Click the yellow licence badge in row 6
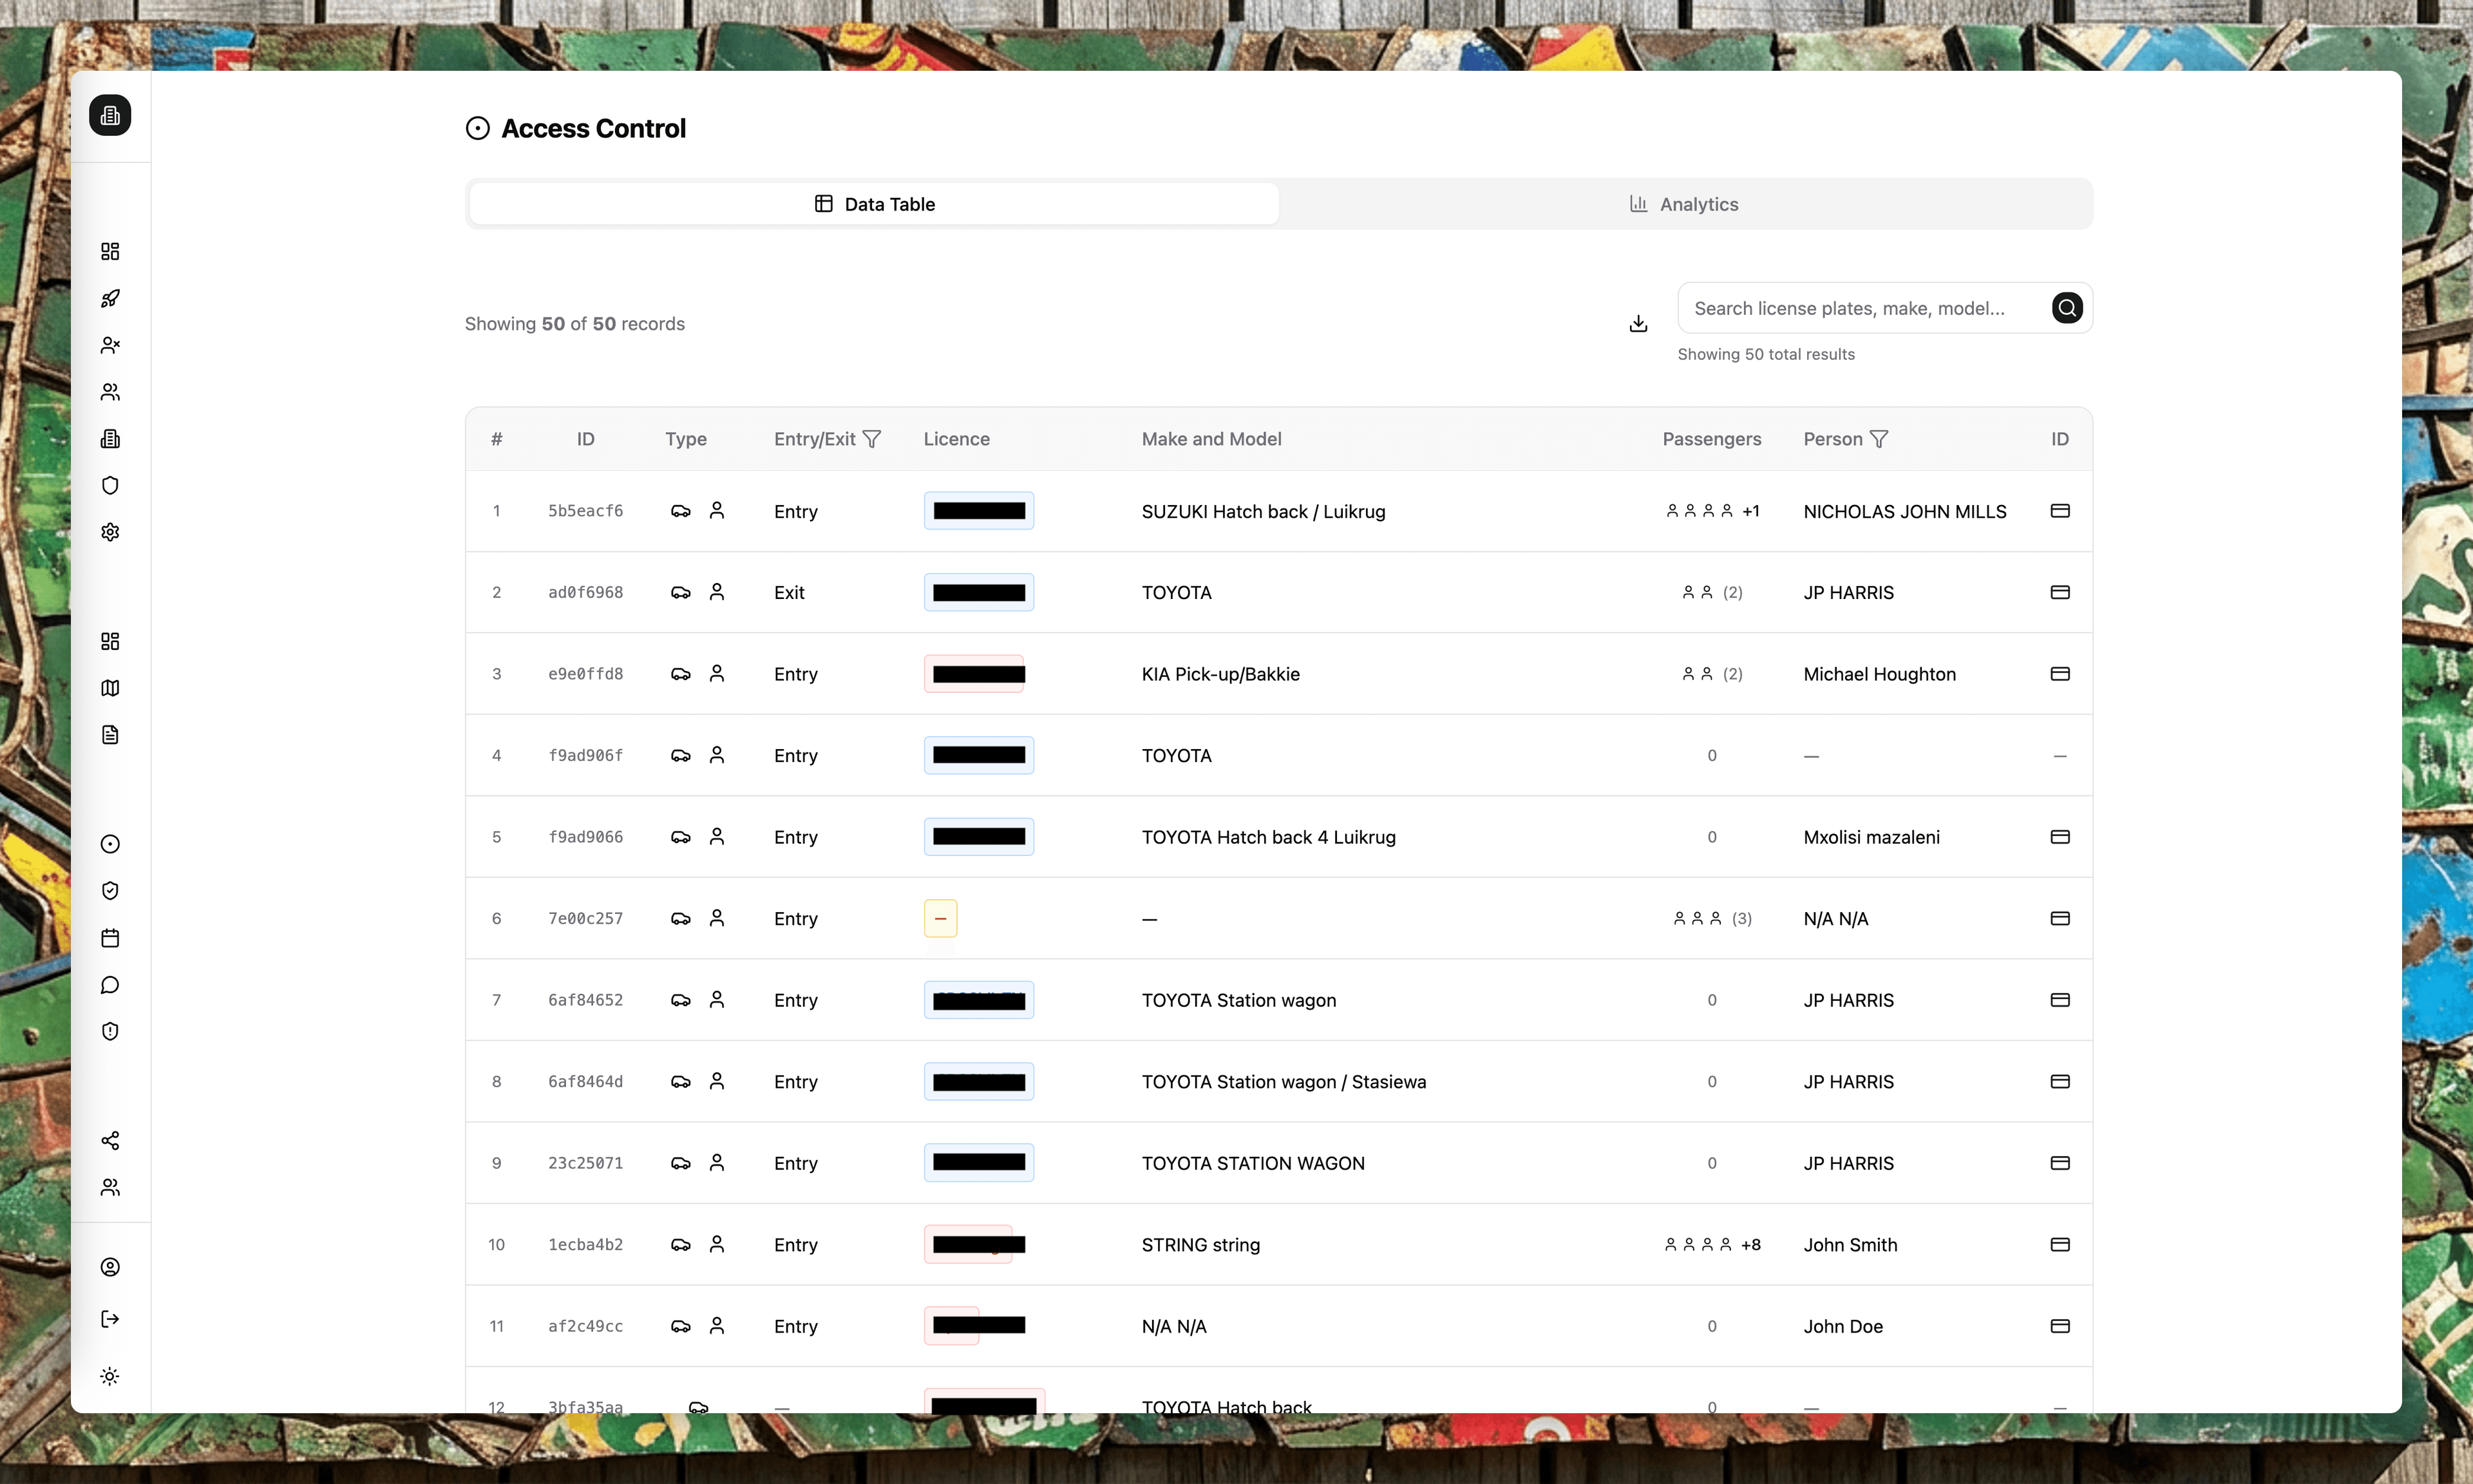The image size is (2473, 1484). point(940,918)
